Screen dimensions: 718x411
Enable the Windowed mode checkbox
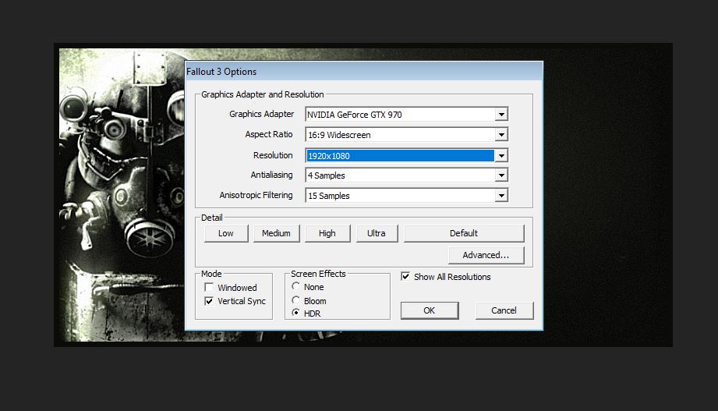209,287
